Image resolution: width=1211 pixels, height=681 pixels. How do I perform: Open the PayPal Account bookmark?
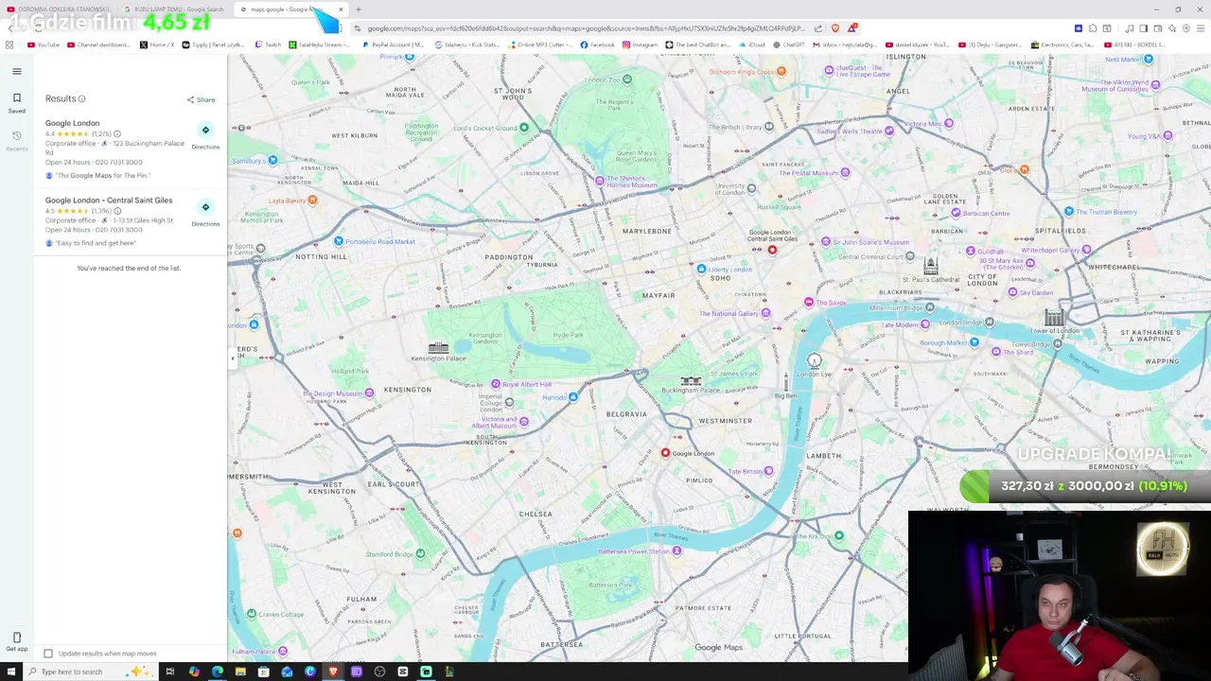(x=394, y=44)
